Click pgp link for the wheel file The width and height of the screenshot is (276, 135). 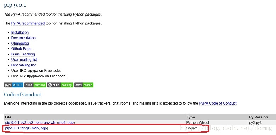pos(71,123)
